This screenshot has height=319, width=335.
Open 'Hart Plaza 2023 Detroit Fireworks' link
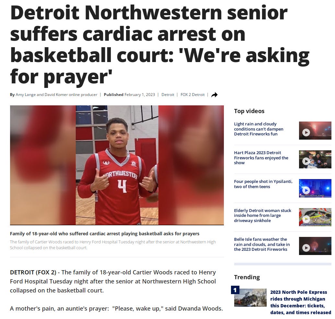click(261, 158)
